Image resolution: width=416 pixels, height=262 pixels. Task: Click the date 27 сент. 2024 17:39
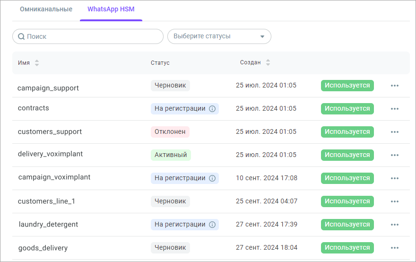tap(267, 224)
